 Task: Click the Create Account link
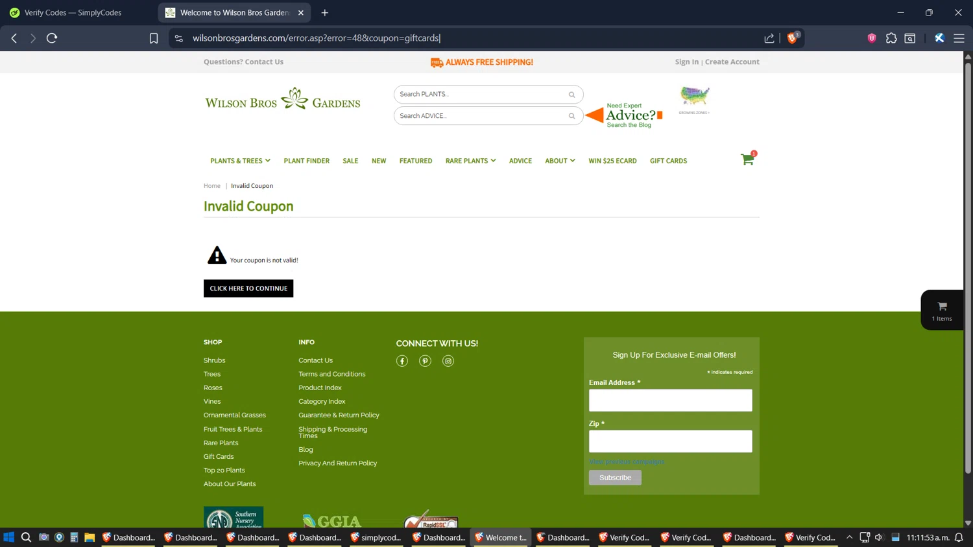tap(732, 62)
